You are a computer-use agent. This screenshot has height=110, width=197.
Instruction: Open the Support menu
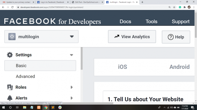180,22
